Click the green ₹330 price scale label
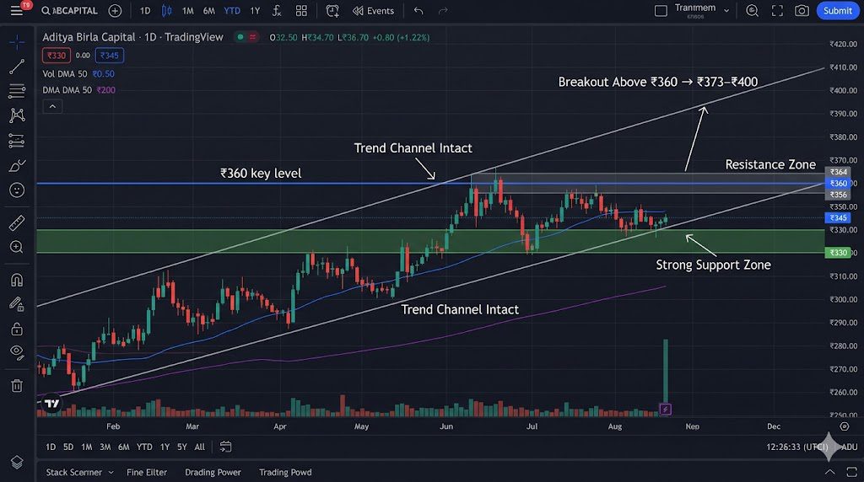Viewport: 864px width, 482px height. click(838, 253)
